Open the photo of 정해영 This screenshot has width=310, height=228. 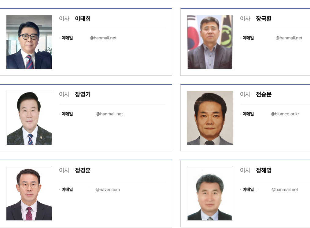[x=210, y=194]
